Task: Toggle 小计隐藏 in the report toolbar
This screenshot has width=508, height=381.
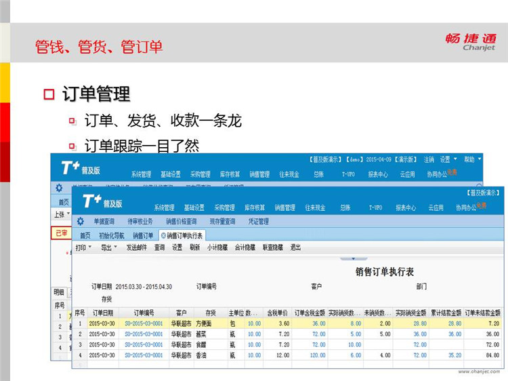Action: pos(217,247)
